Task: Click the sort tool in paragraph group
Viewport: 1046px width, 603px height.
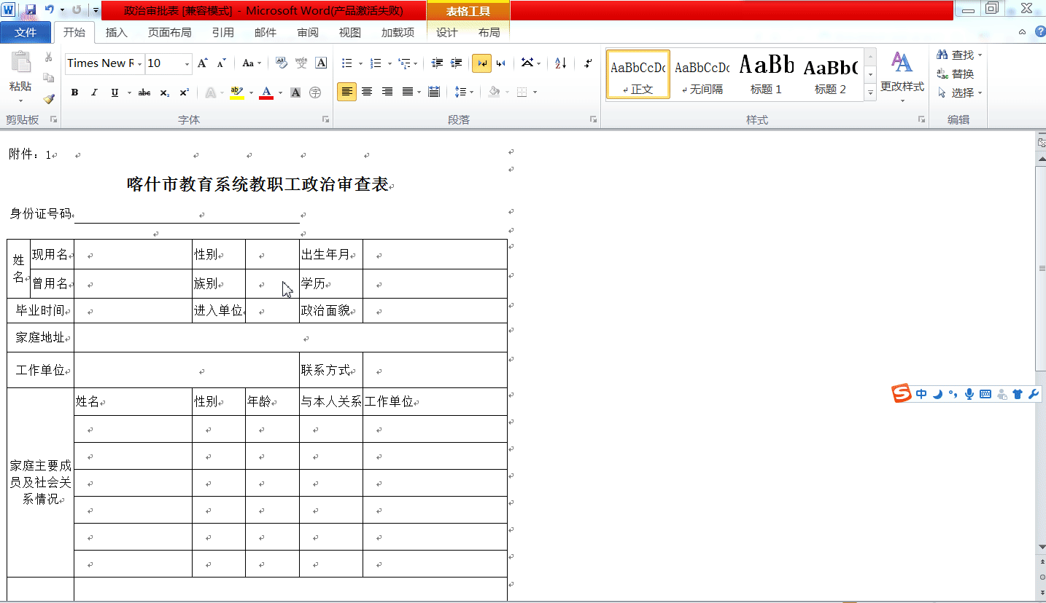Action: click(560, 64)
